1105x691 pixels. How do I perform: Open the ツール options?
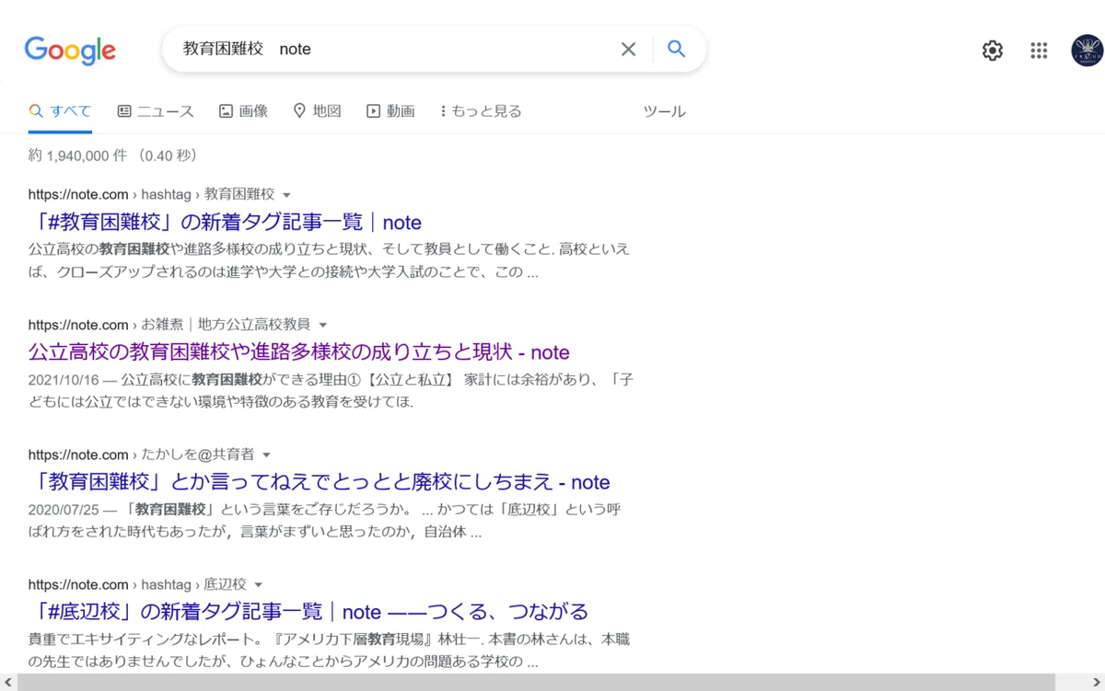point(664,111)
